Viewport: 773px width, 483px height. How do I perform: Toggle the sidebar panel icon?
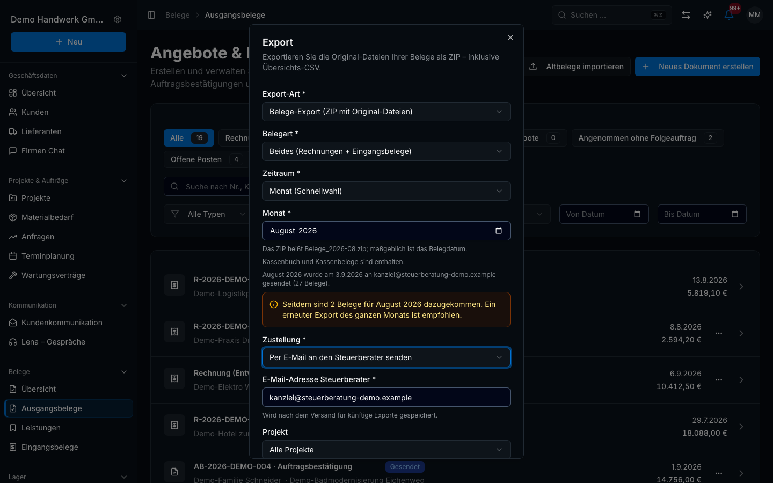point(151,15)
